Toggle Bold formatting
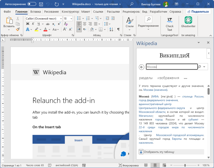The width and height of the screenshot is (214, 168). [28, 24]
